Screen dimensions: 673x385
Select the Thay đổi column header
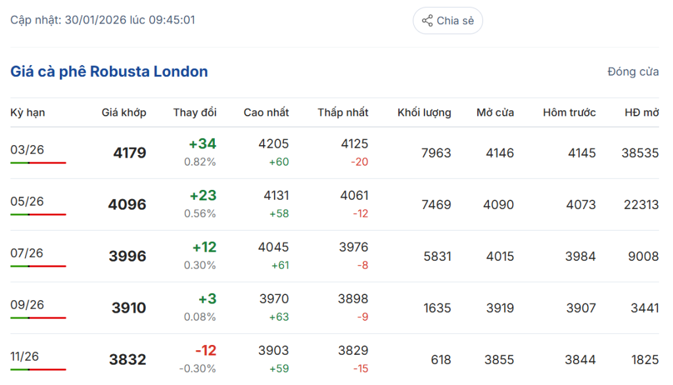coord(195,112)
